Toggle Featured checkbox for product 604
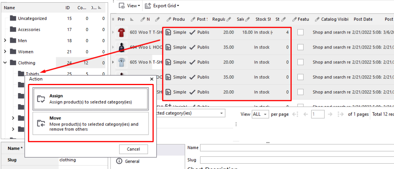The width and height of the screenshot is (394, 169). pyautogui.click(x=300, y=47)
